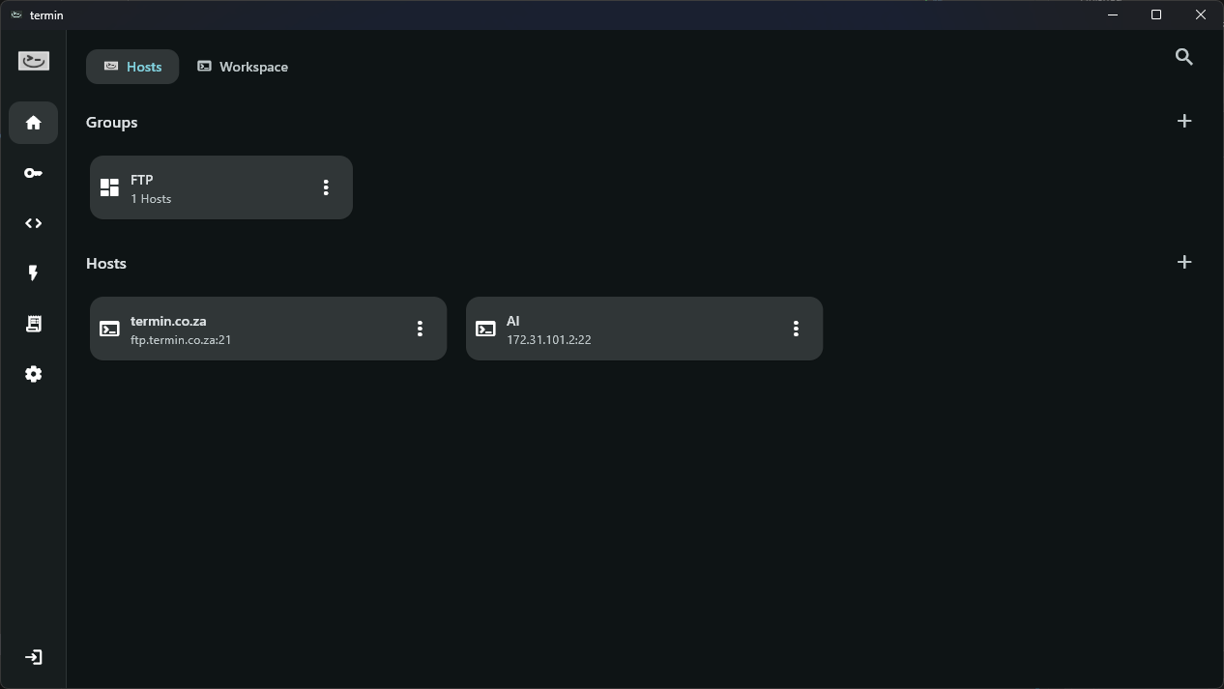Open AI host three-dot menu
Screen dimensions: 1224x689
(x=796, y=329)
